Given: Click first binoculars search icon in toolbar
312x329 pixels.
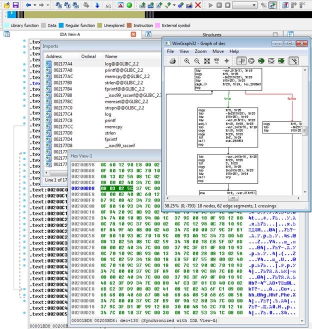Looking at the screenshot, I should [58, 5].
